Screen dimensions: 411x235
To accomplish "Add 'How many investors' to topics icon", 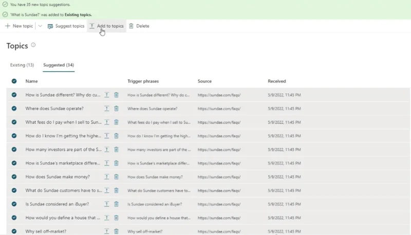I will [x=107, y=149].
